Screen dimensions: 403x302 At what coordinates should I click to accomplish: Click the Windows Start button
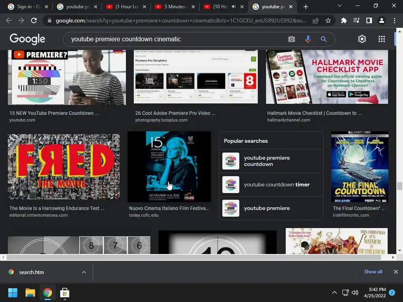pos(13,293)
